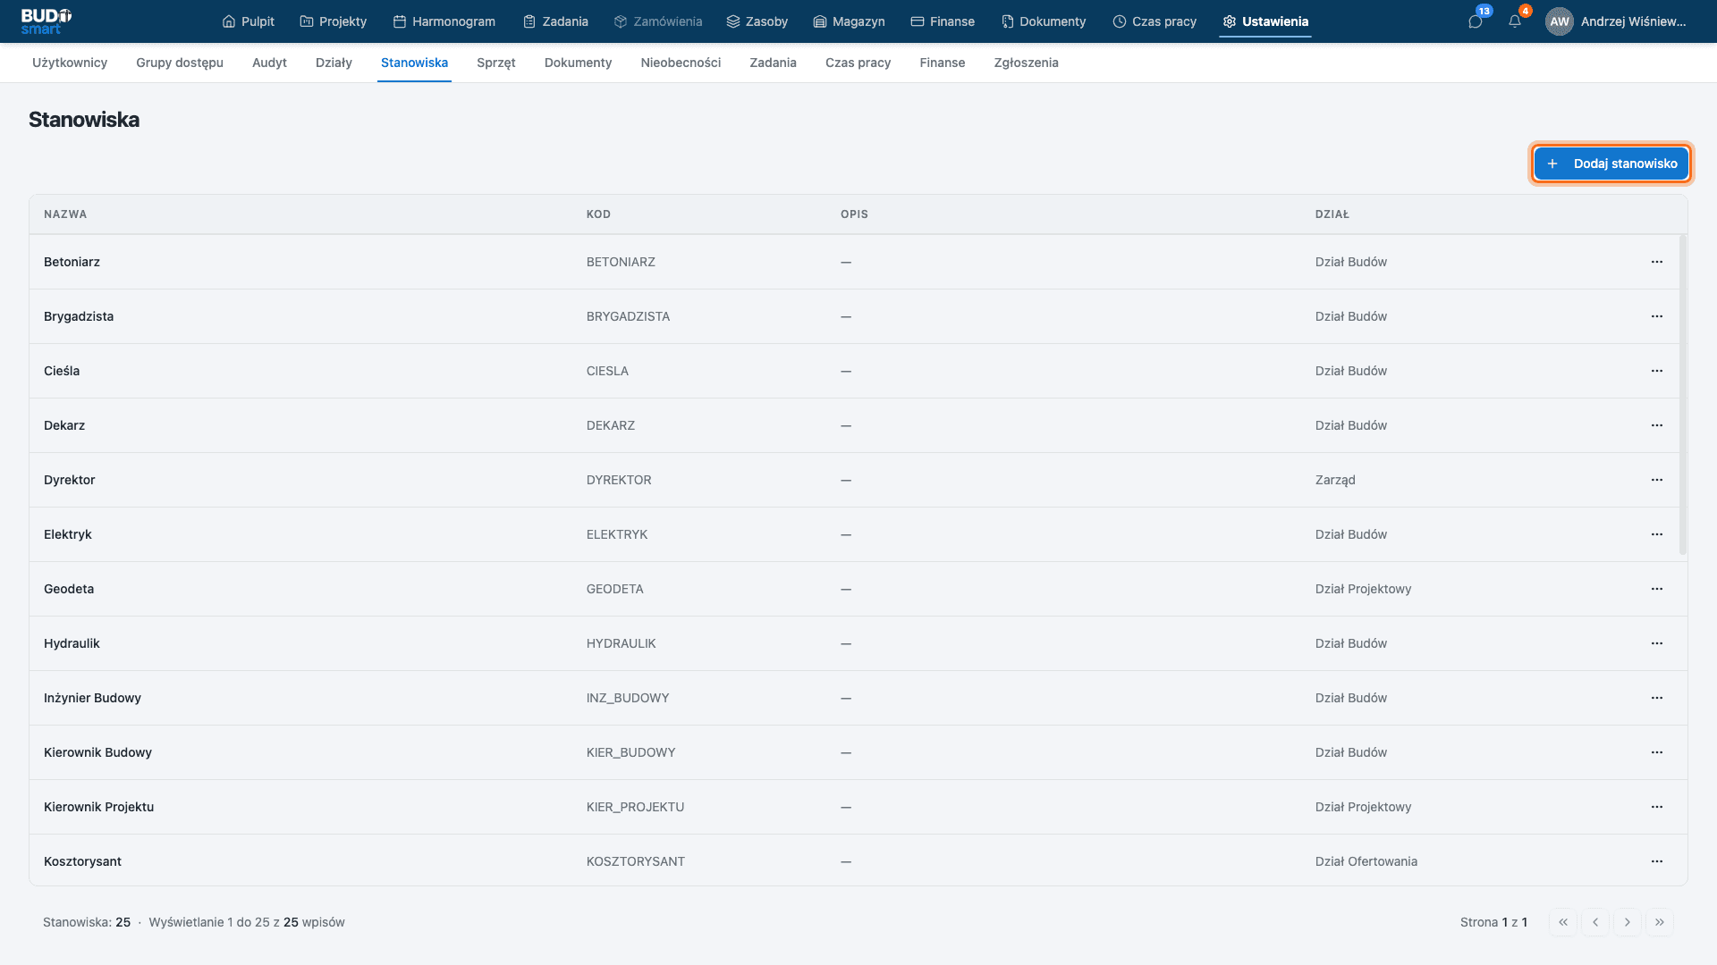
Task: Switch to the Nieobecności tab
Action: point(681,63)
